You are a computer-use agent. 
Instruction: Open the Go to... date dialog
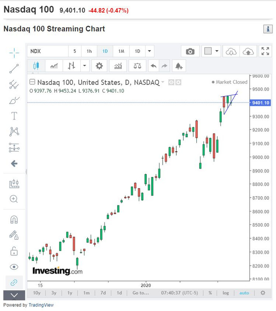(x=141, y=293)
